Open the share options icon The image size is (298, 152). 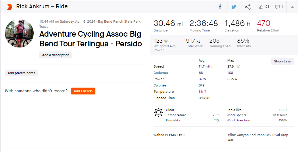pyautogui.click(x=248, y=7)
